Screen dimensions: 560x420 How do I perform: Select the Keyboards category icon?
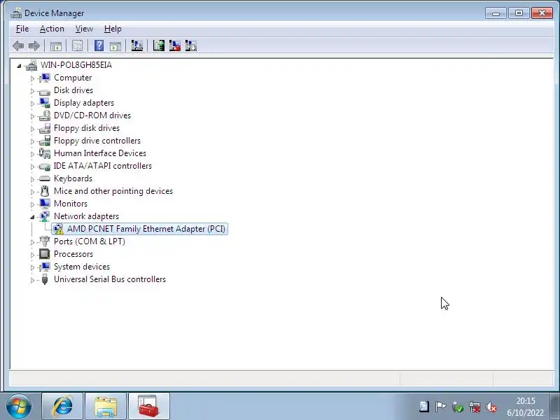coord(45,178)
